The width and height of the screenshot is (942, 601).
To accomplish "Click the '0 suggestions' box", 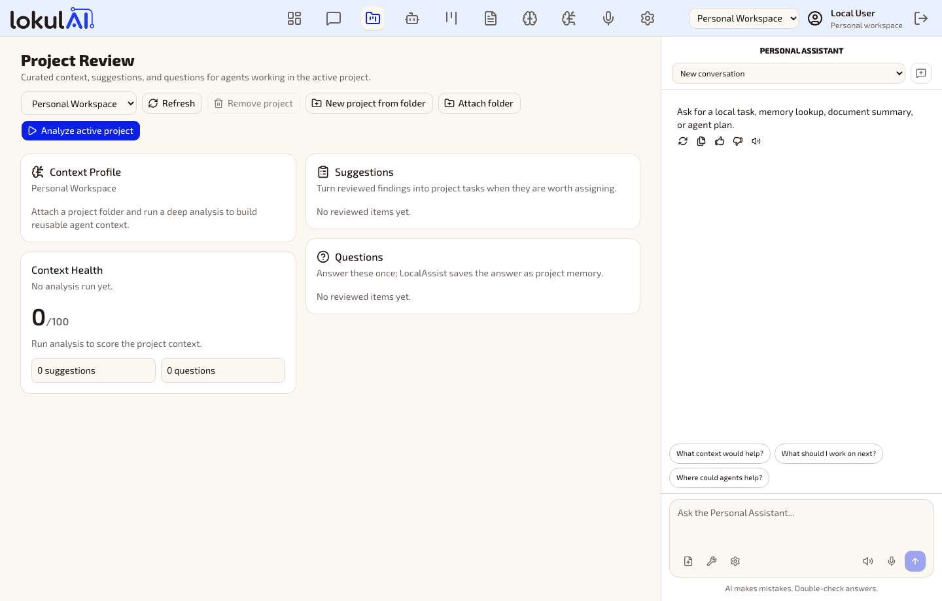I will pyautogui.click(x=94, y=370).
